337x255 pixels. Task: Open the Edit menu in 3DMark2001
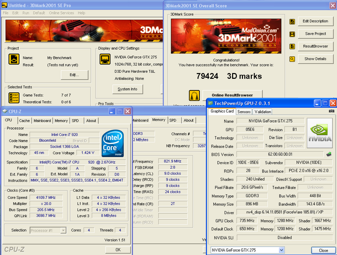tap(15, 13)
